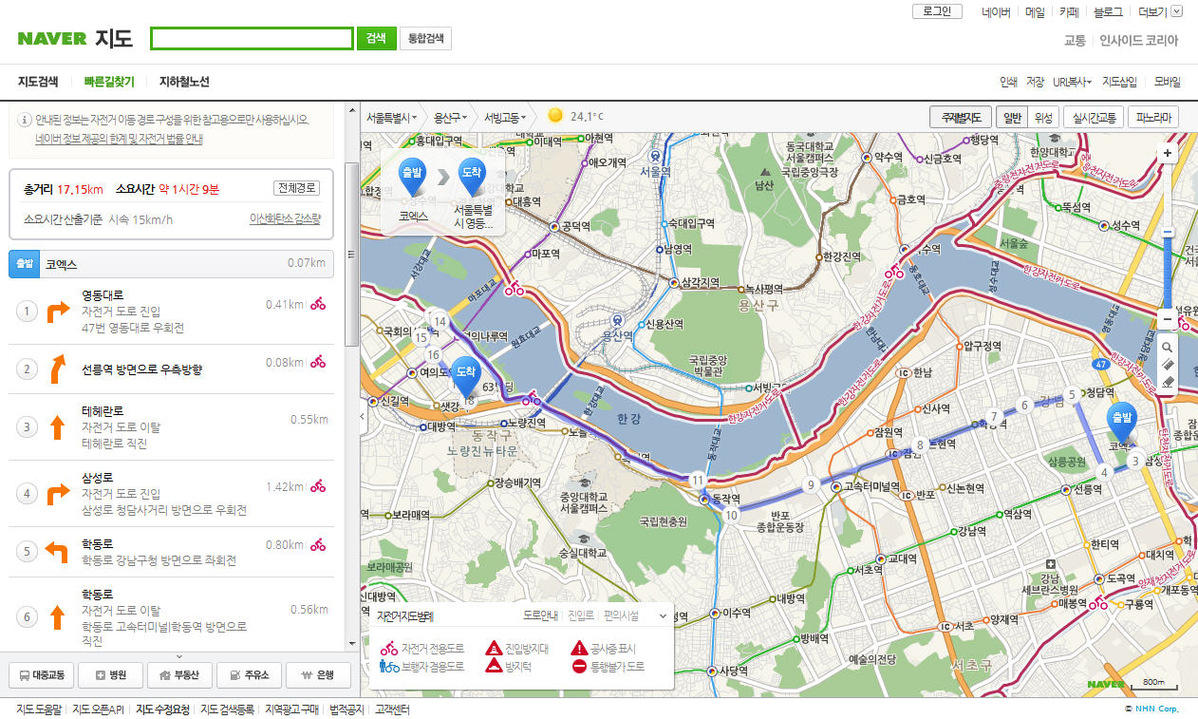Click the sun weather icon

point(555,116)
